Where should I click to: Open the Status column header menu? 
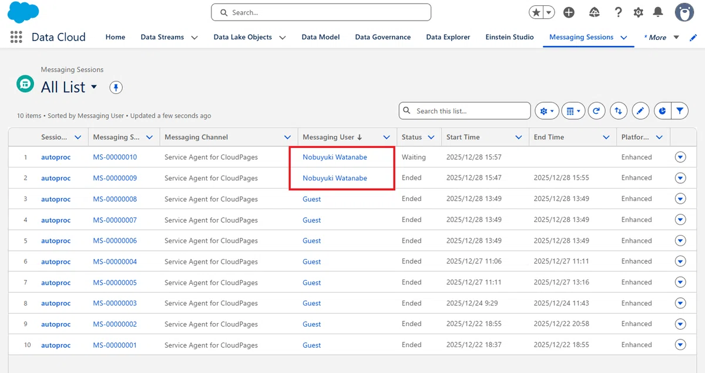point(431,137)
